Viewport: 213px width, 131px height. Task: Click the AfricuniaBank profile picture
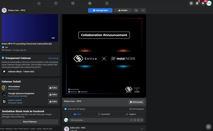[4, 88]
